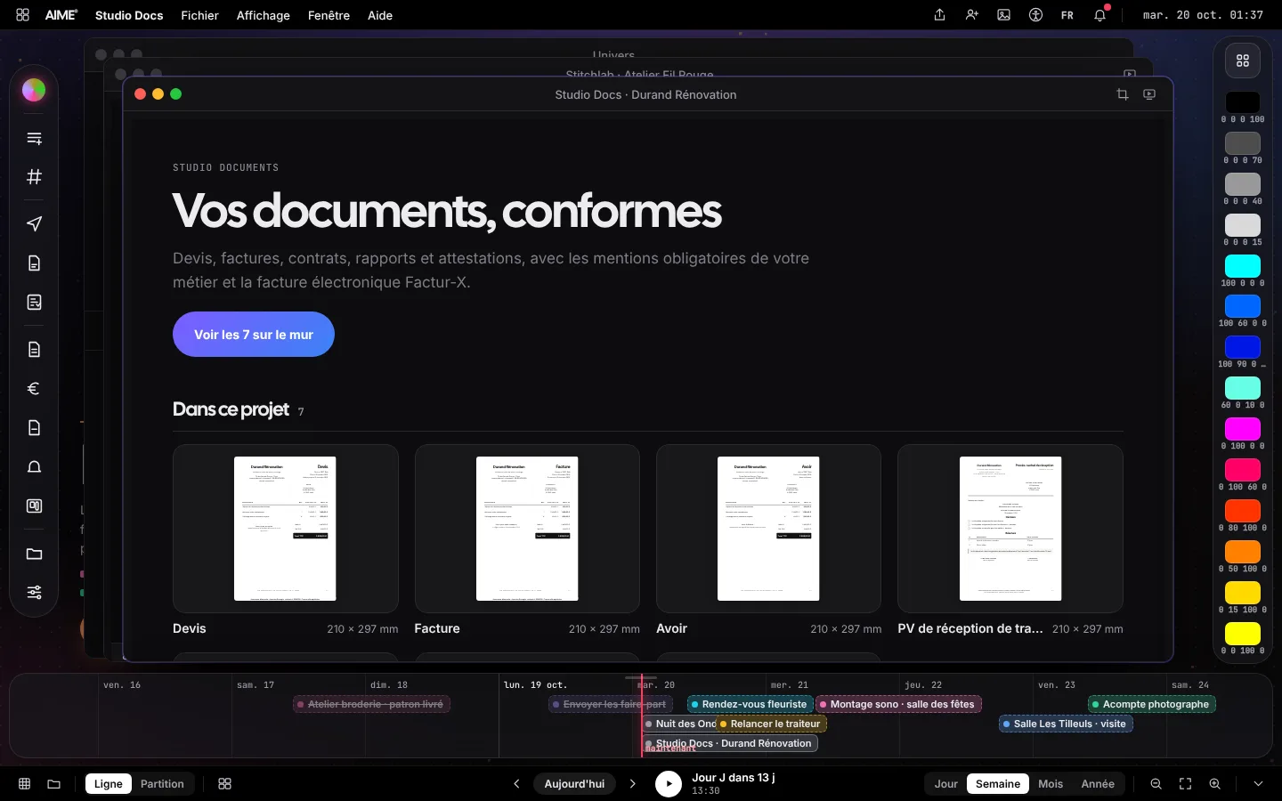Switch timeline layout to Ligne

pyautogui.click(x=109, y=784)
